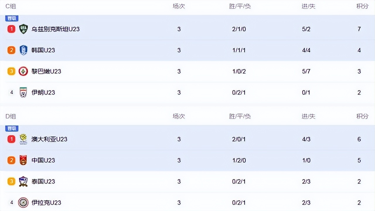
Task: Open the 中国U23 team page
Action: coord(43,160)
